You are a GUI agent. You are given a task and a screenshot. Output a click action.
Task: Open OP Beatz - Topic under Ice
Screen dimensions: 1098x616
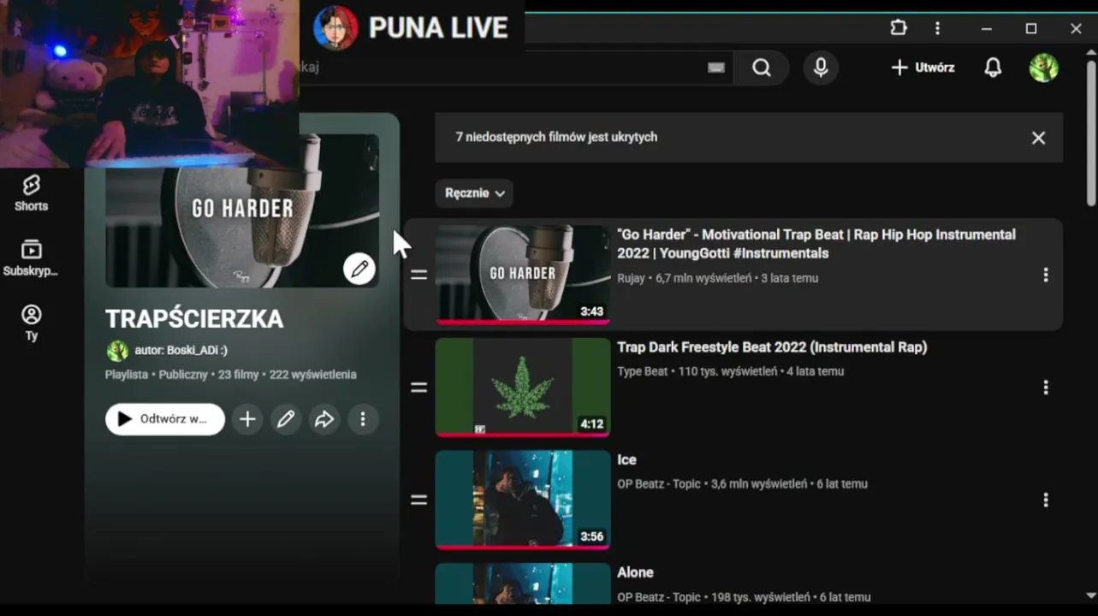(659, 484)
